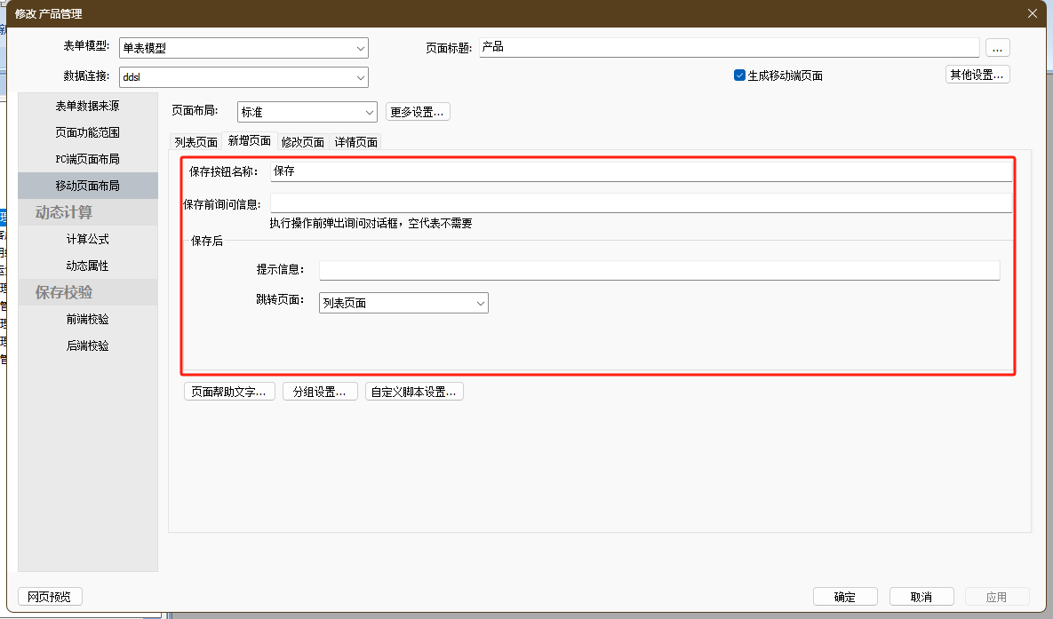Close the 修改 产品管理 dialog
The width and height of the screenshot is (1053, 619).
tap(1032, 13)
